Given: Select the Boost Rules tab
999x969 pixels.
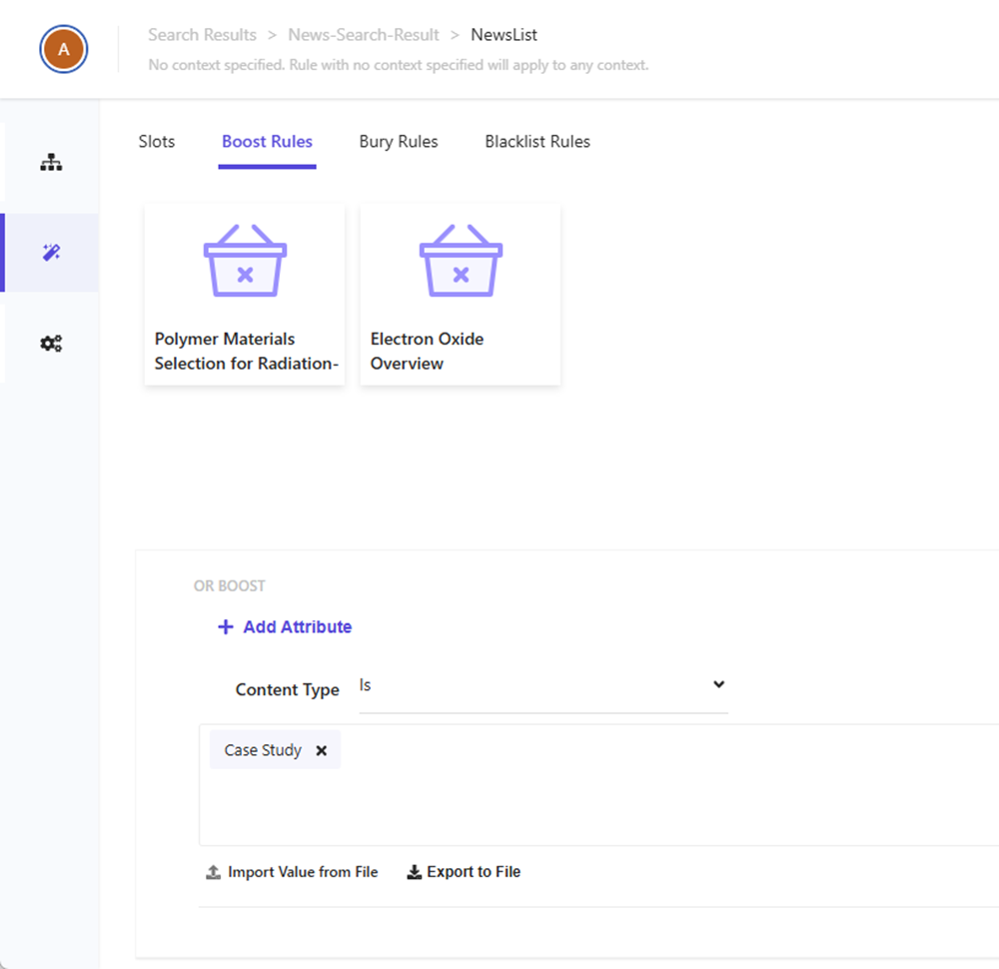Looking at the screenshot, I should click(267, 142).
